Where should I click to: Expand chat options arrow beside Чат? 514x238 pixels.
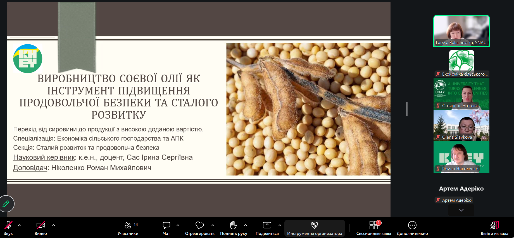(x=178, y=225)
